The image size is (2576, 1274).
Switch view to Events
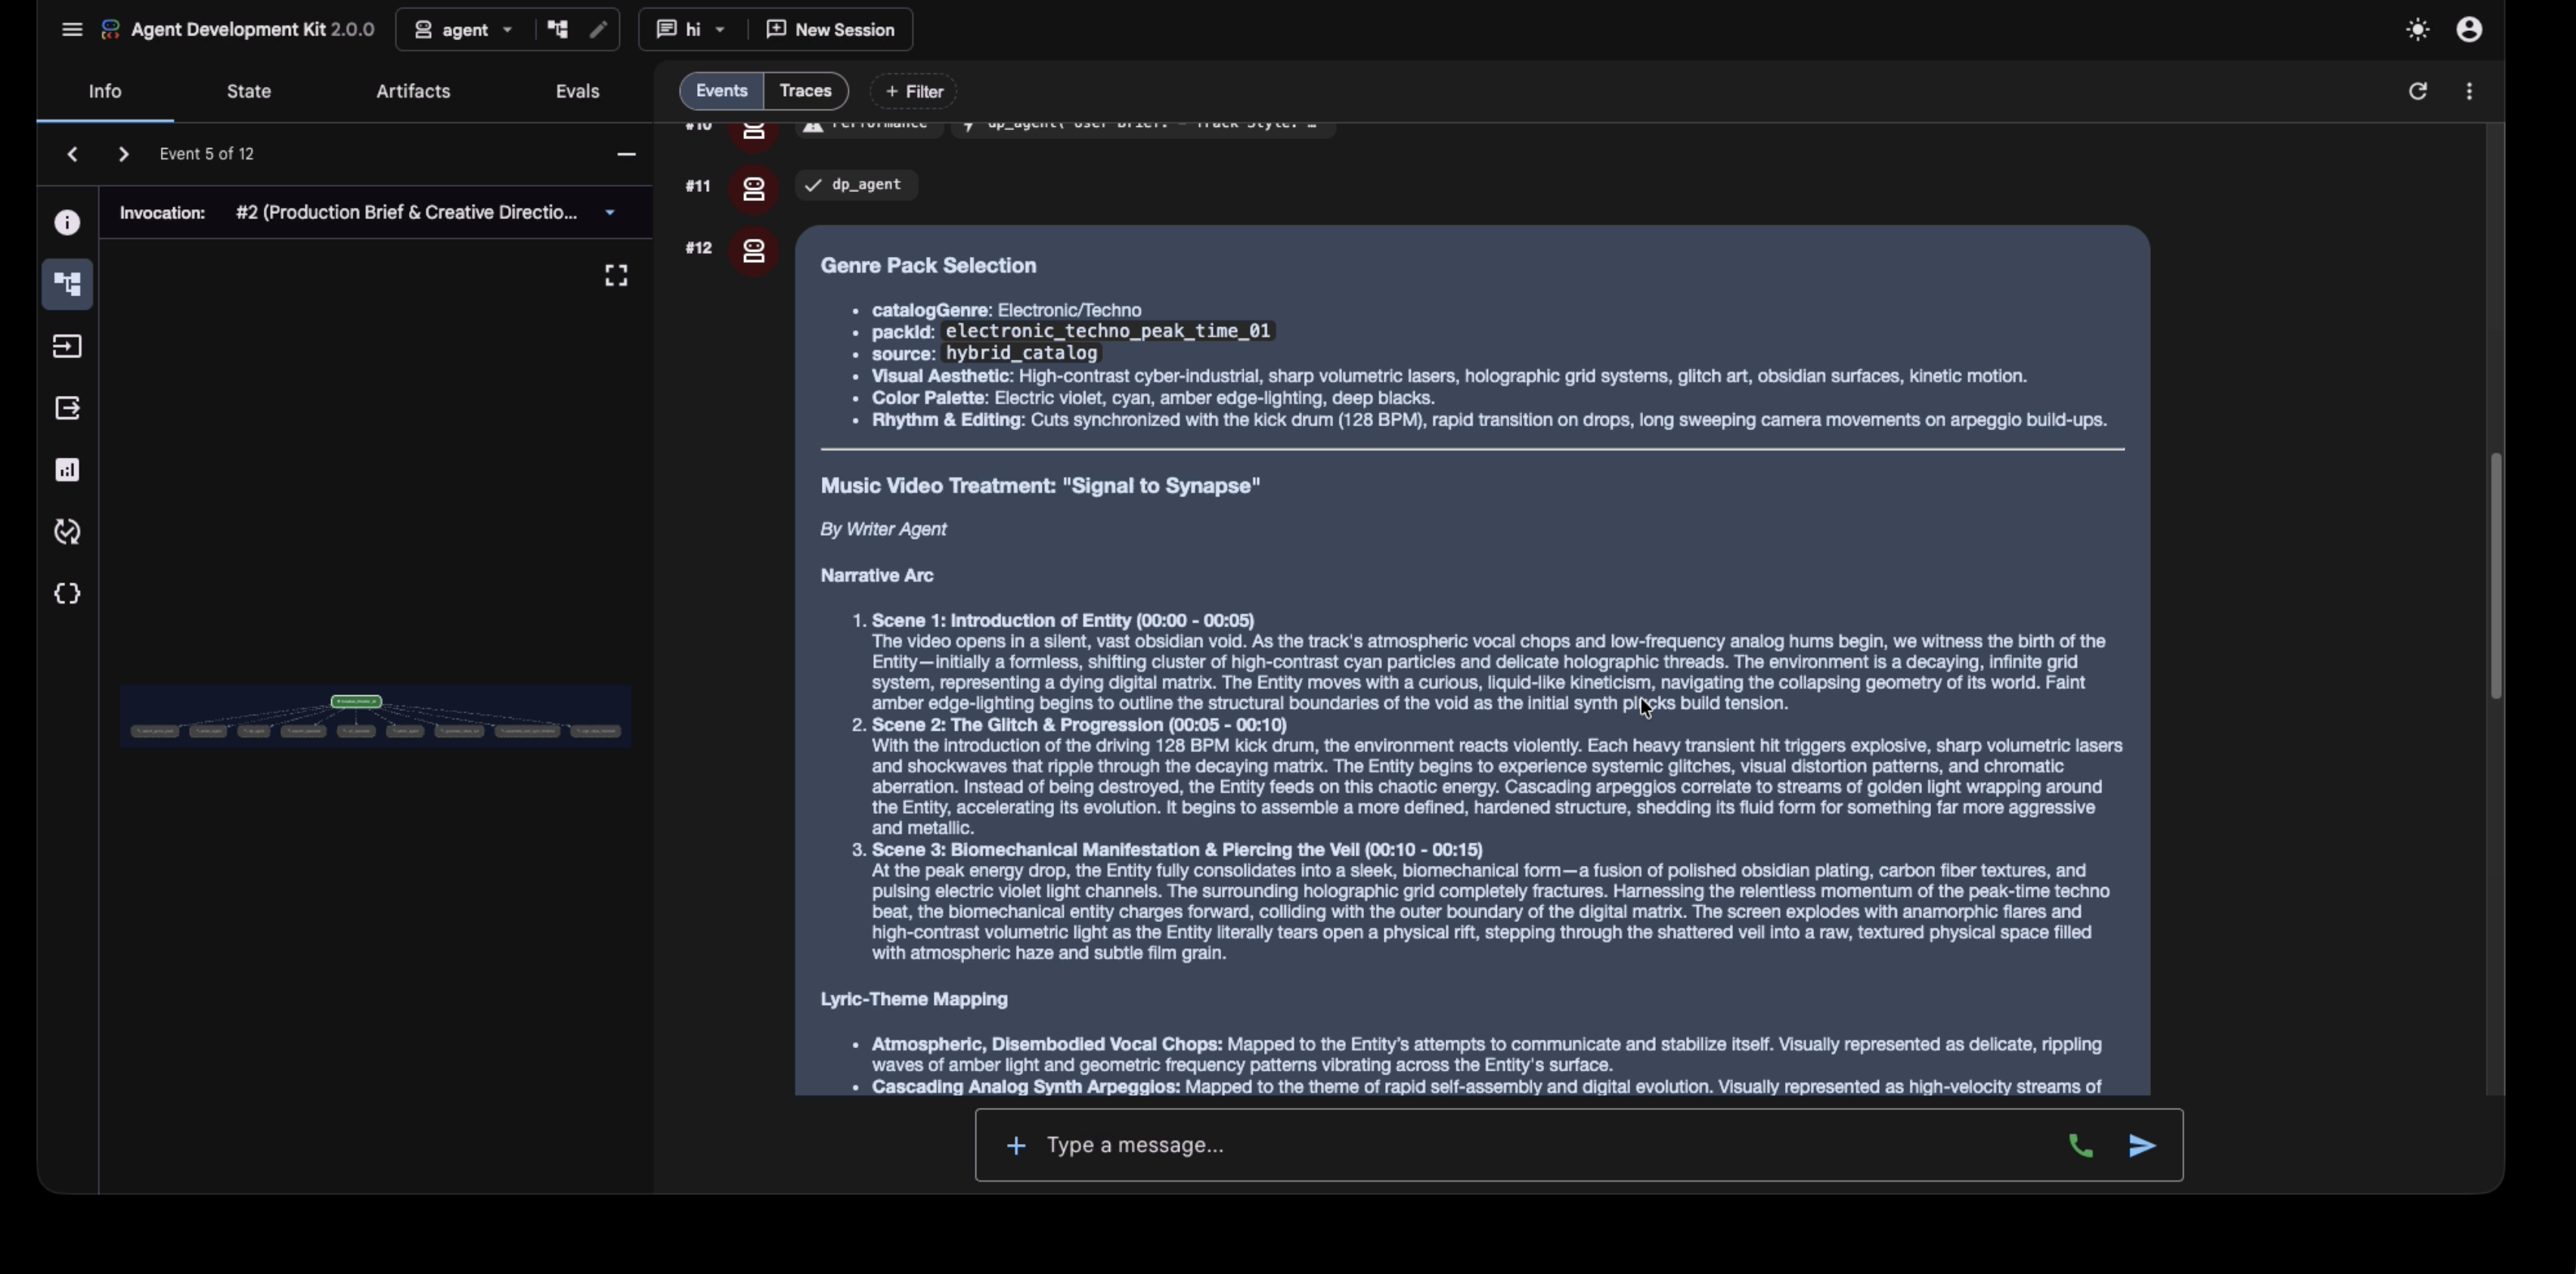click(x=721, y=91)
